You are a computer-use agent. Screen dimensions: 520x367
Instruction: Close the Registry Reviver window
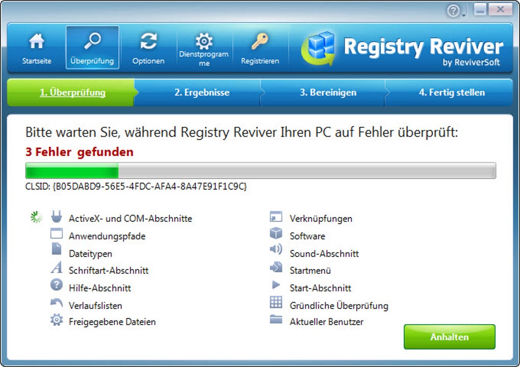click(500, 9)
